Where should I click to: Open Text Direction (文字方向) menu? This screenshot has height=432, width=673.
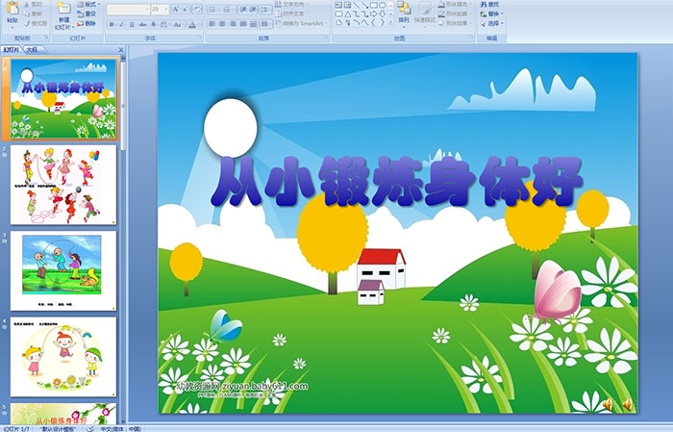click(x=291, y=4)
